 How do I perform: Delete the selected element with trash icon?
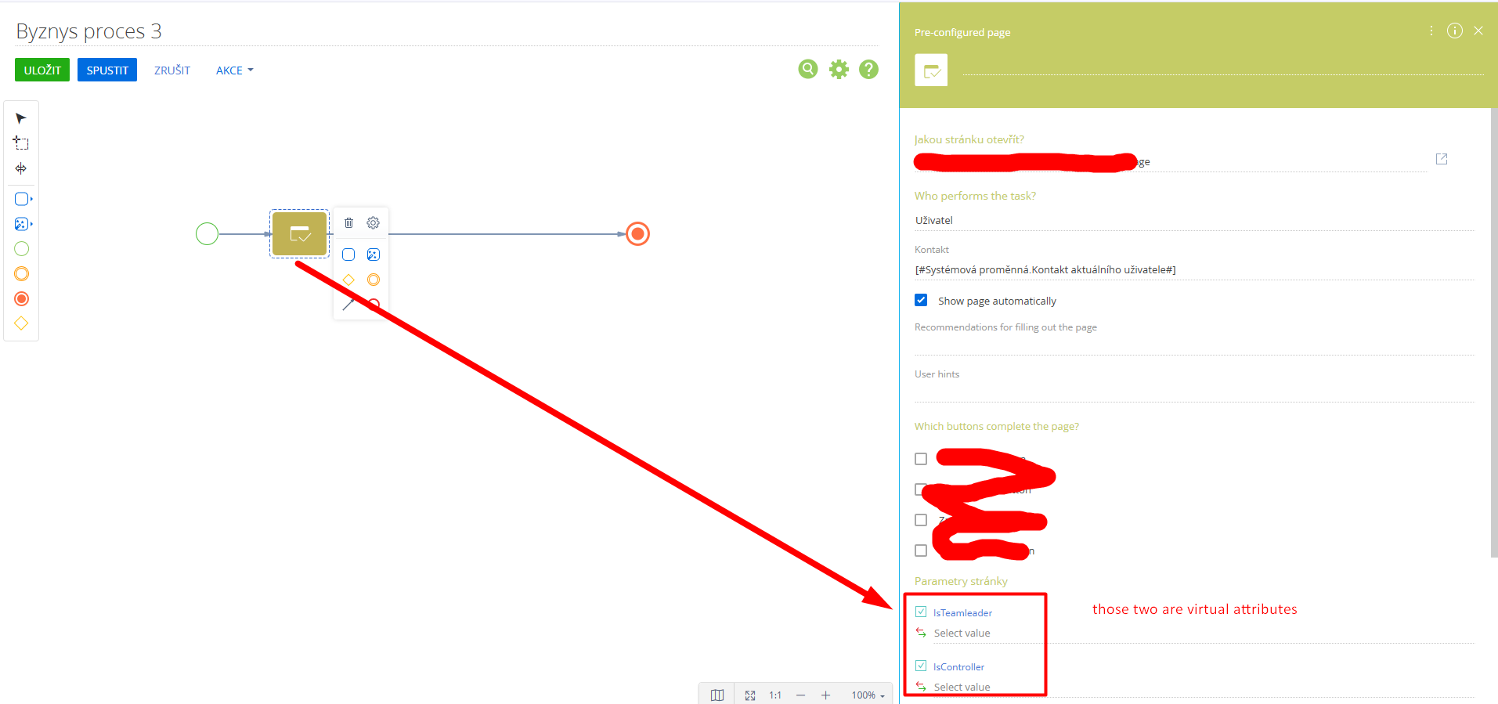(349, 223)
